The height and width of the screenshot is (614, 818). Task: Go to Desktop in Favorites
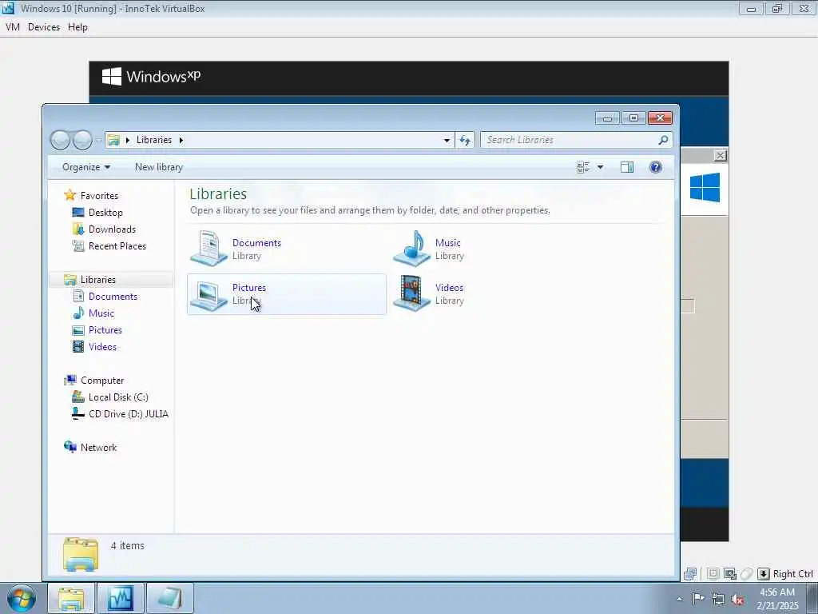click(105, 213)
